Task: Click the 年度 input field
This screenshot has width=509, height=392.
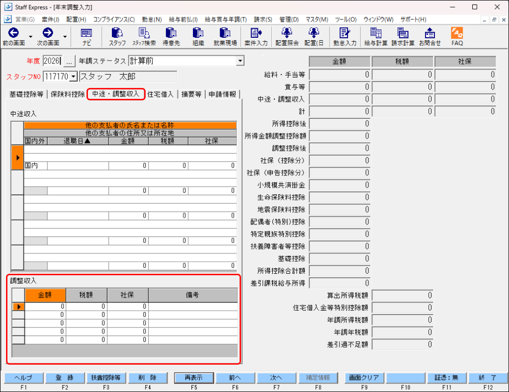Action: click(52, 61)
